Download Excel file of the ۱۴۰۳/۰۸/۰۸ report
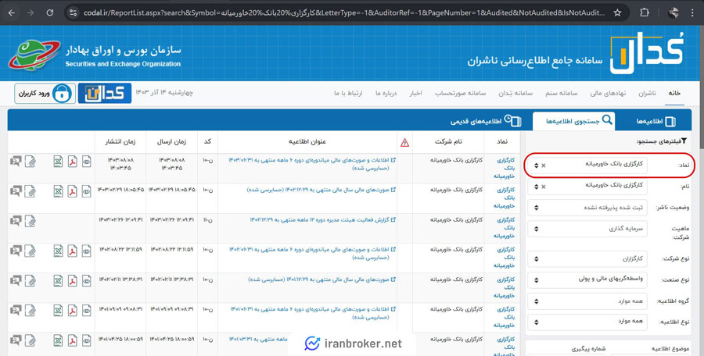This screenshot has width=704, height=356. [59, 162]
